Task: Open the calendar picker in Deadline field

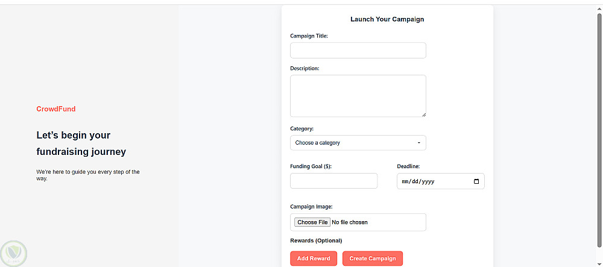Action: [x=476, y=181]
